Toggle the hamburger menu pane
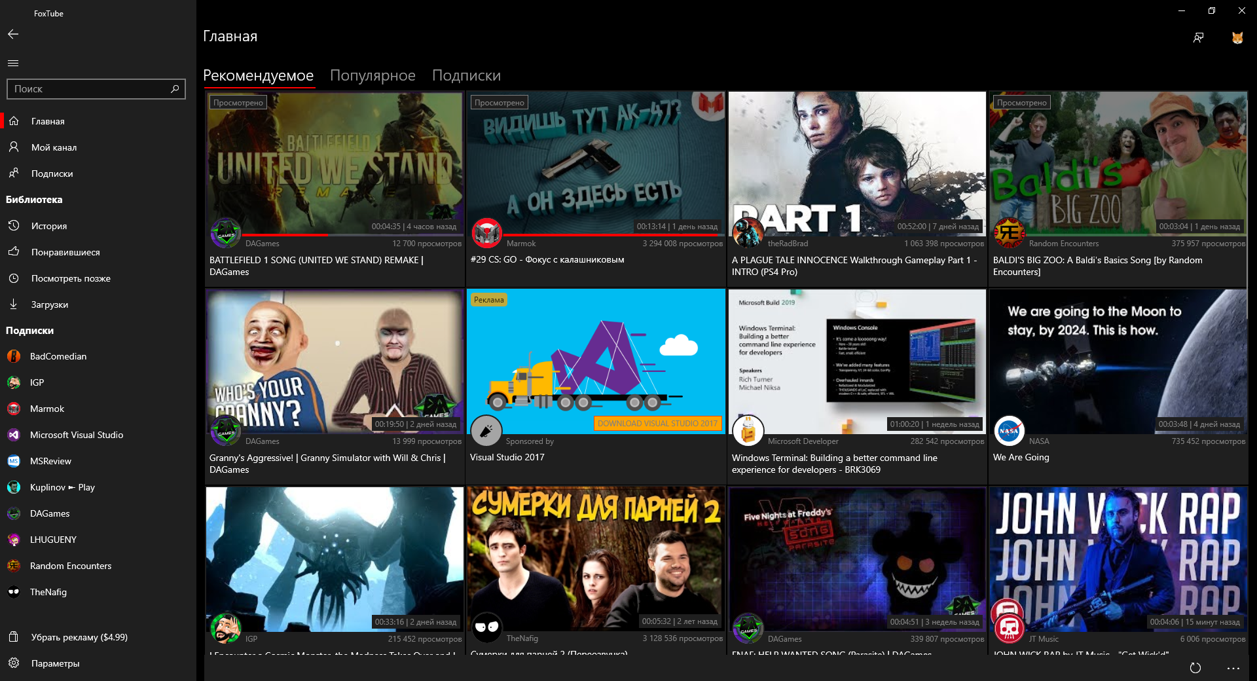This screenshot has height=681, width=1257. pos(13,63)
